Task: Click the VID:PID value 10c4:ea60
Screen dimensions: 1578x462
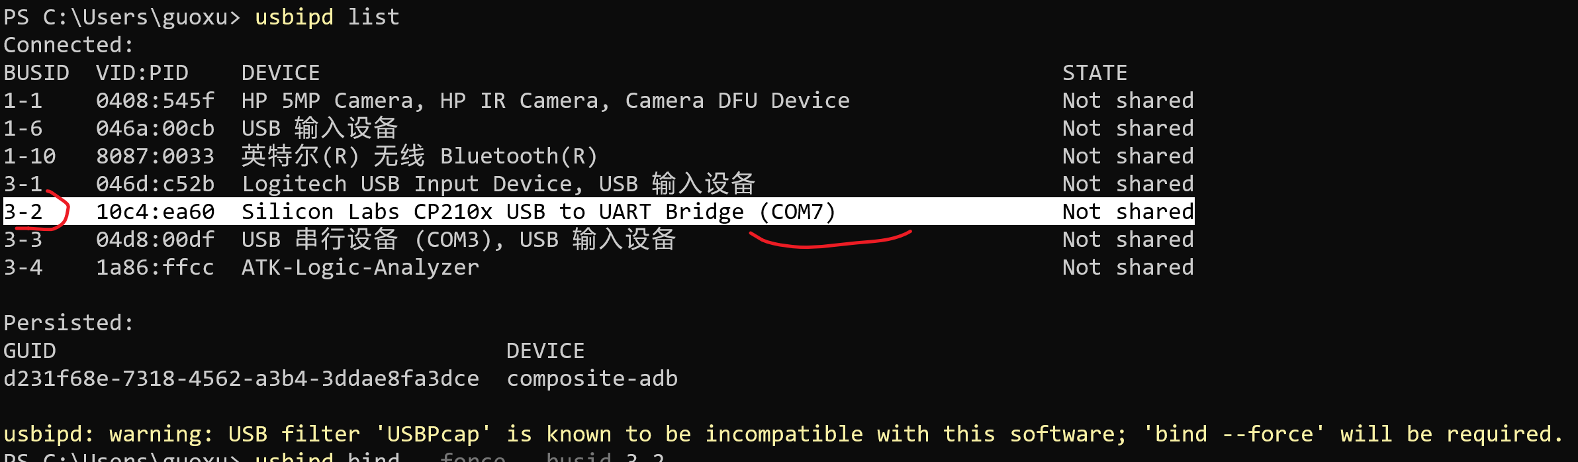Action: pos(156,212)
